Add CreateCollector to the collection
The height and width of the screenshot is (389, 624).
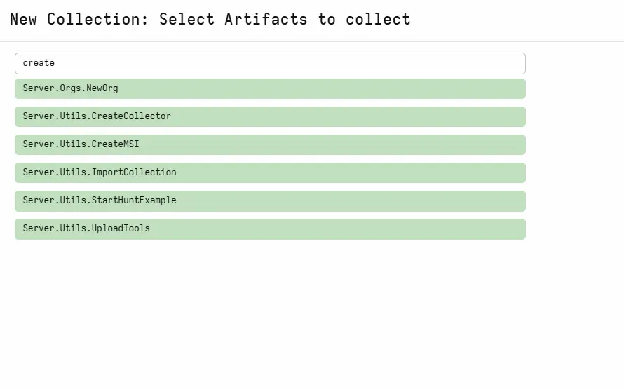pyautogui.click(x=270, y=116)
